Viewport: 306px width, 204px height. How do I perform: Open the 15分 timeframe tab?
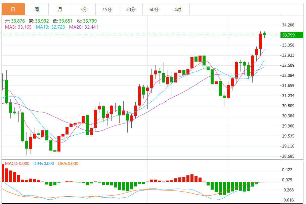point(107,9)
